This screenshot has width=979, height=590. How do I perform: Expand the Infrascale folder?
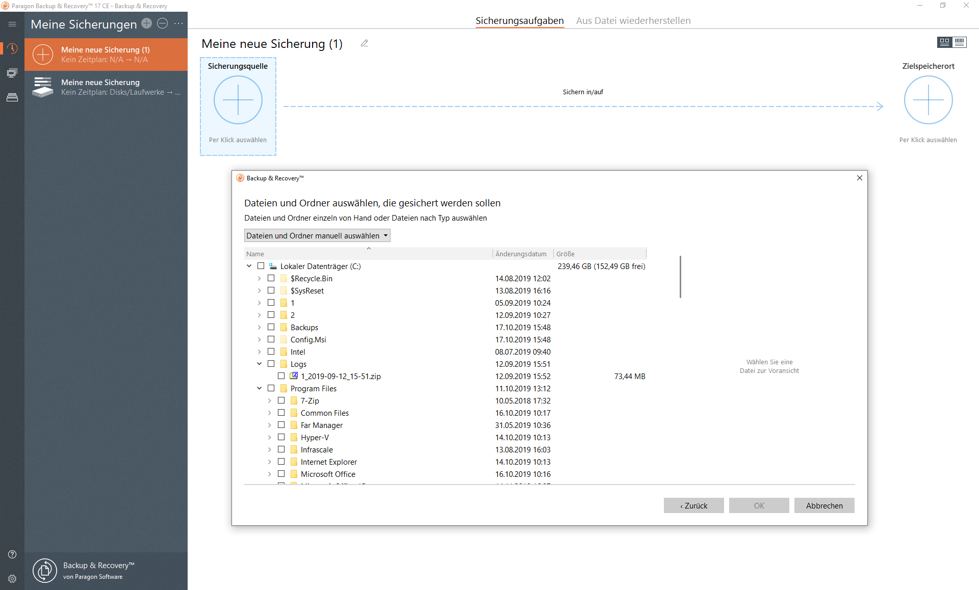pos(269,449)
